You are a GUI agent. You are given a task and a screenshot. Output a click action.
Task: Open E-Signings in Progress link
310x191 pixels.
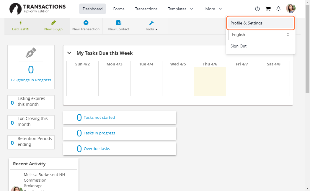click(31, 80)
